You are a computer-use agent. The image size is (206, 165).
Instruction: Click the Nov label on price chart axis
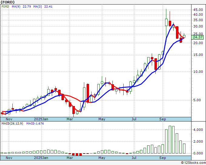(9, 119)
